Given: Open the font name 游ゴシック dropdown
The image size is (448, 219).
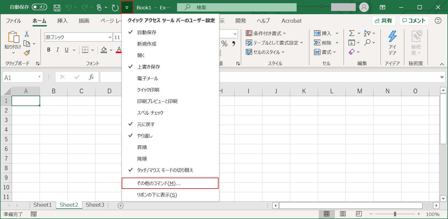Looking at the screenshot, I should (x=110, y=37).
